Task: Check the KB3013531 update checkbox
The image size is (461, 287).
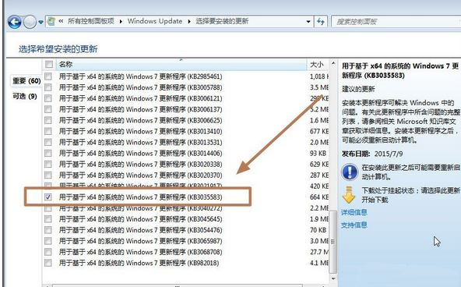Action: tap(48, 142)
